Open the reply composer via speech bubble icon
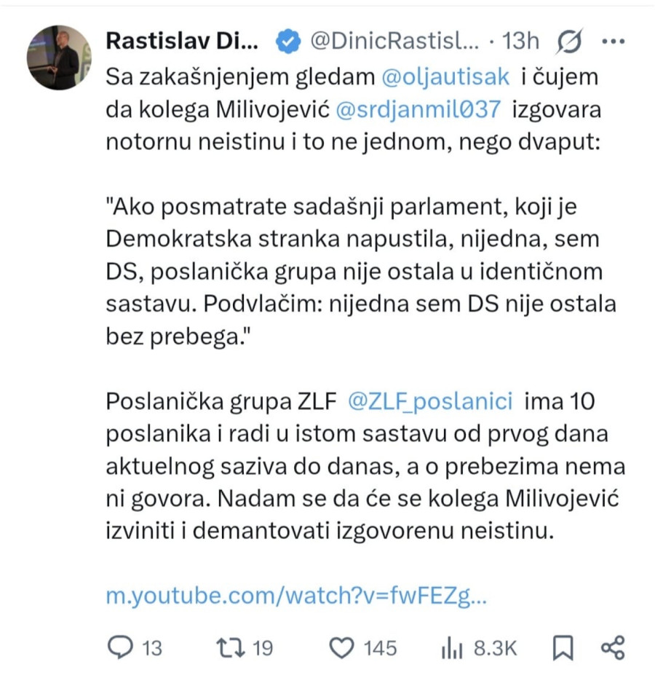This screenshot has height=678, width=655. click(119, 646)
